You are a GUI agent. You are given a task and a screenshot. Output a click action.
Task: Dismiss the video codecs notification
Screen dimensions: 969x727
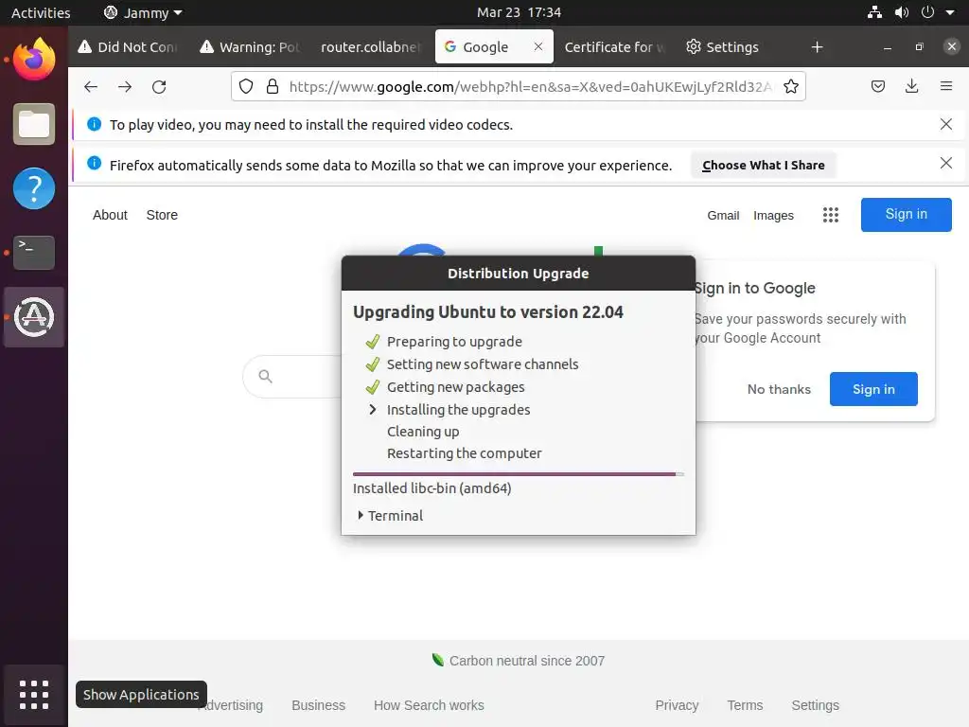pyautogui.click(x=945, y=124)
